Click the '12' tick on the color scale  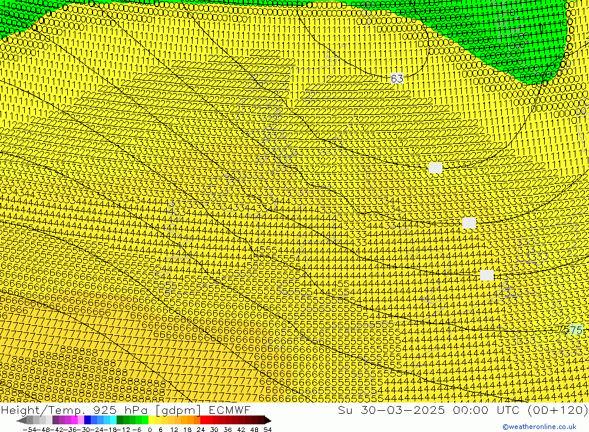click(x=174, y=430)
